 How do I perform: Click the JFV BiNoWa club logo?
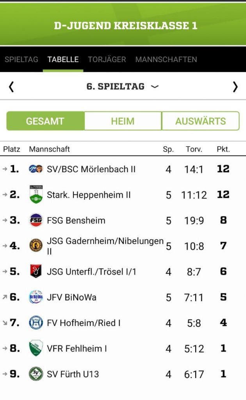pos(36,297)
